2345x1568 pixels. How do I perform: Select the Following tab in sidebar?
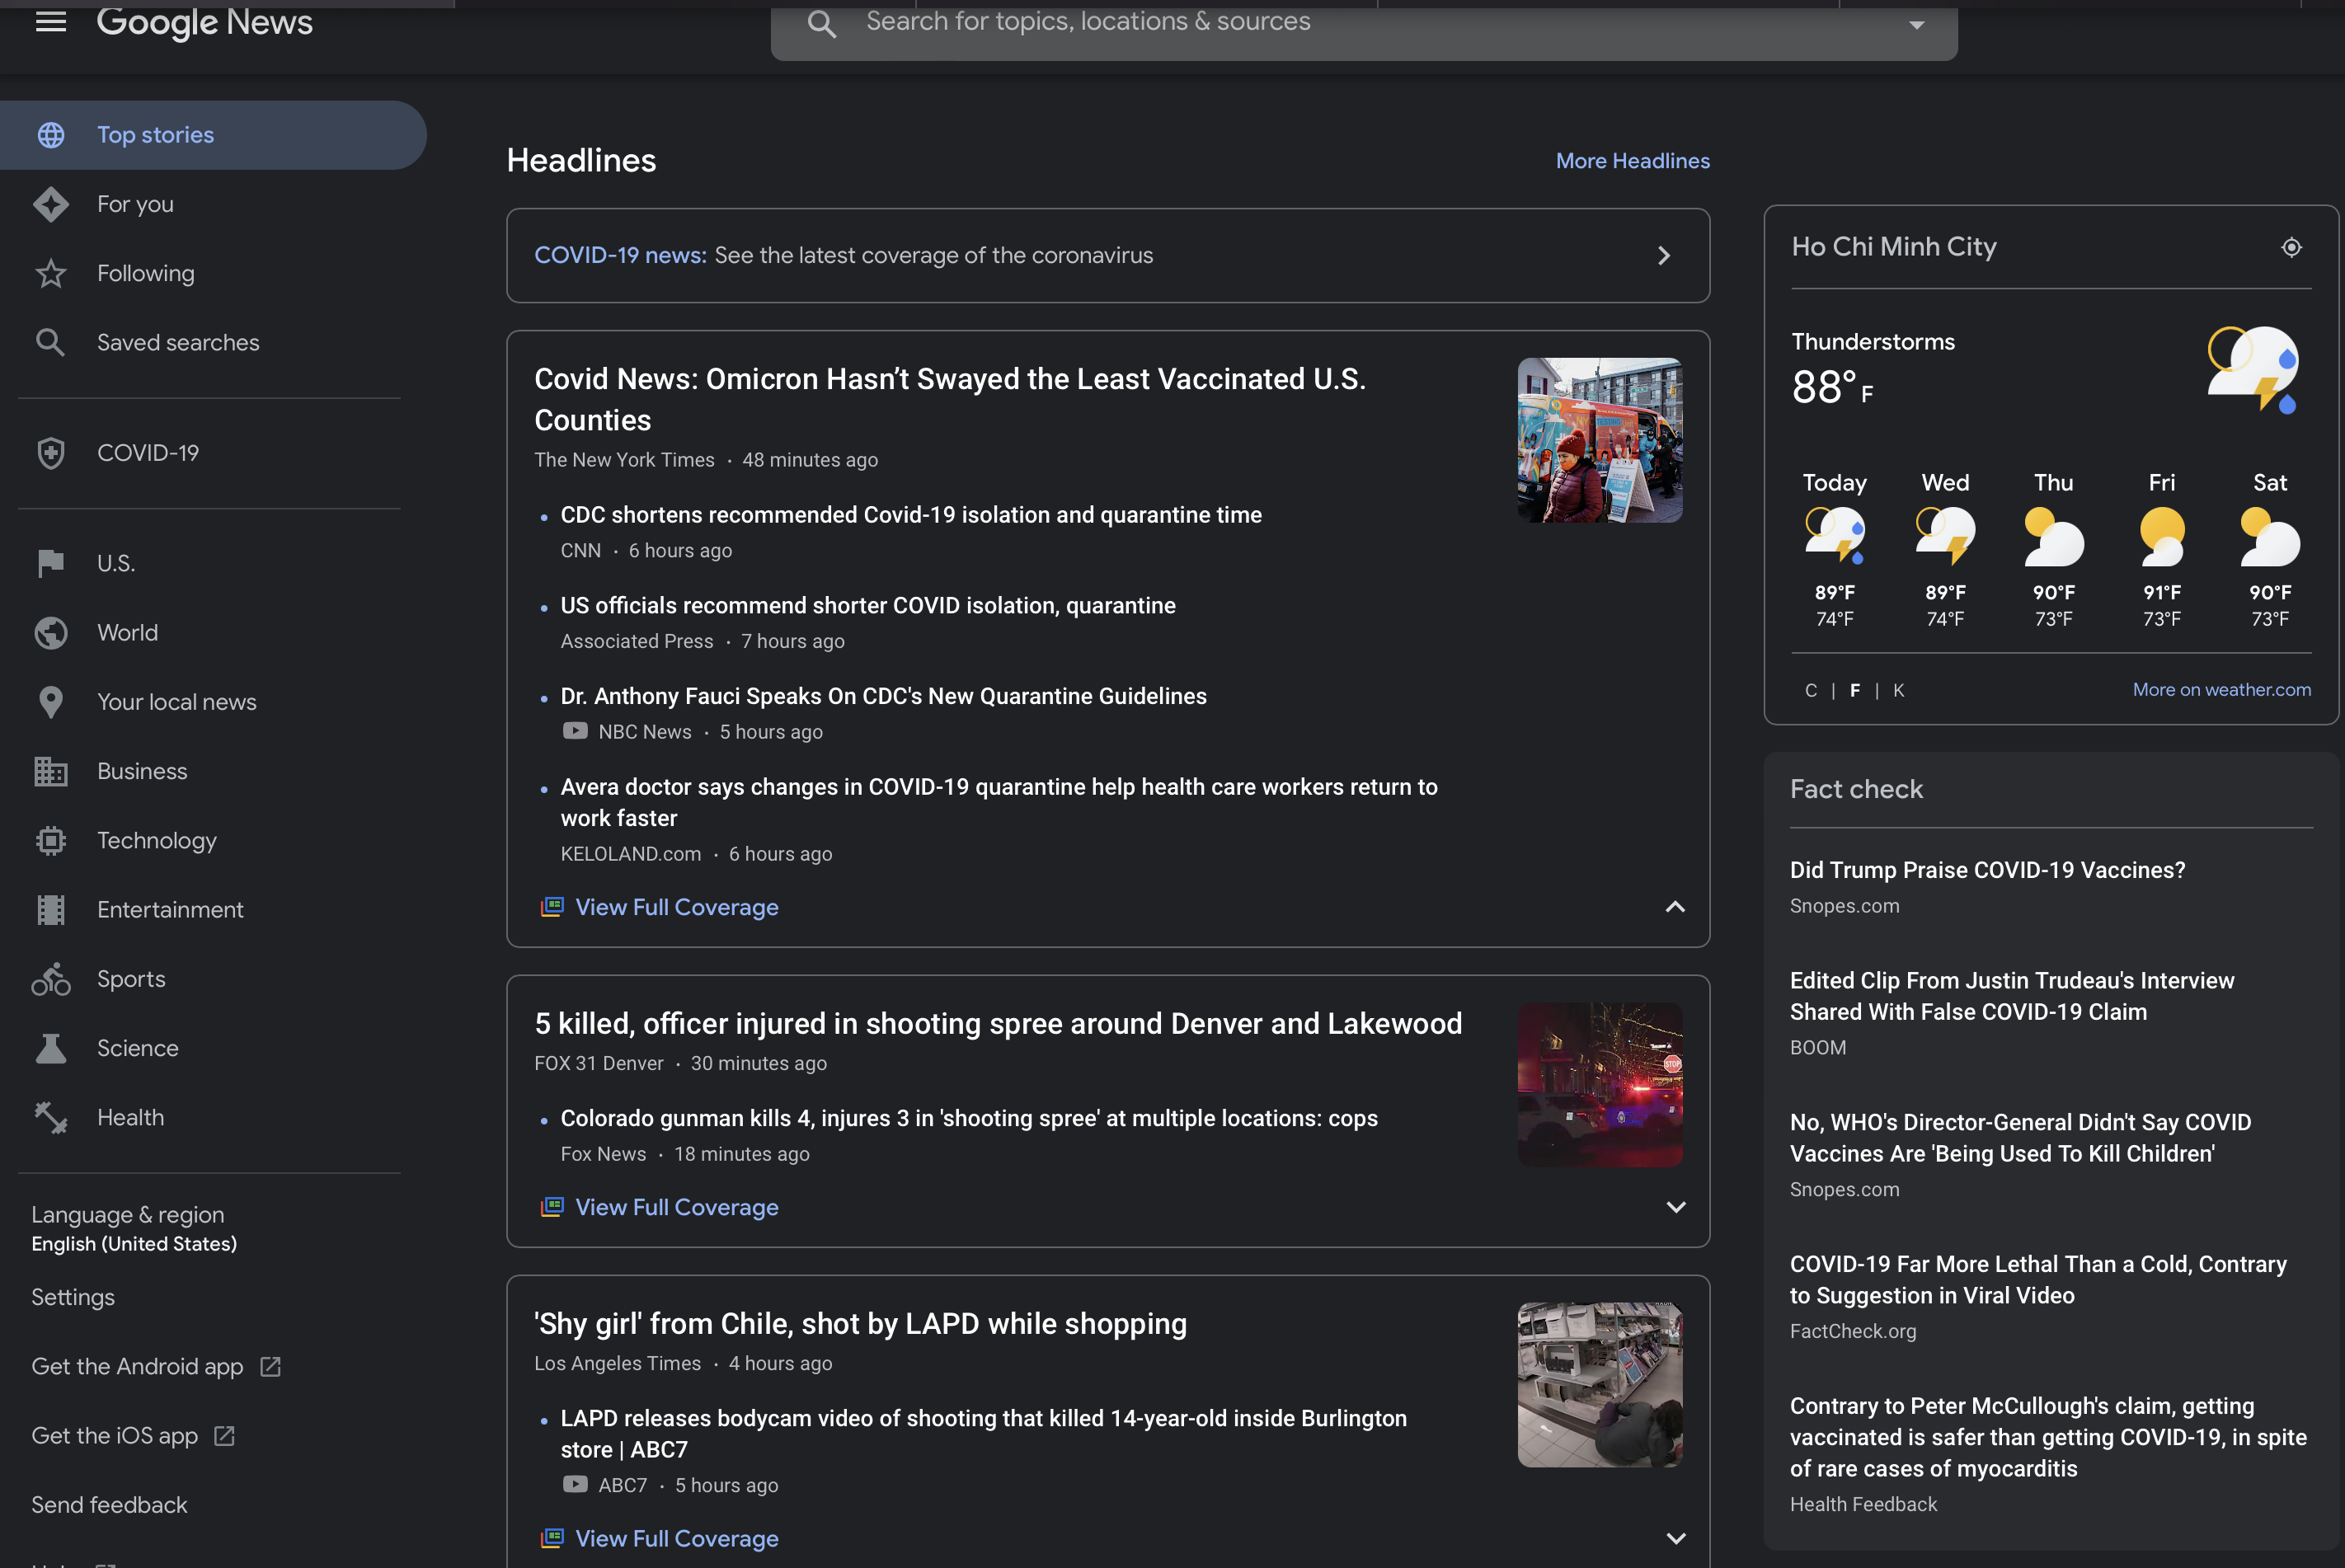[145, 273]
